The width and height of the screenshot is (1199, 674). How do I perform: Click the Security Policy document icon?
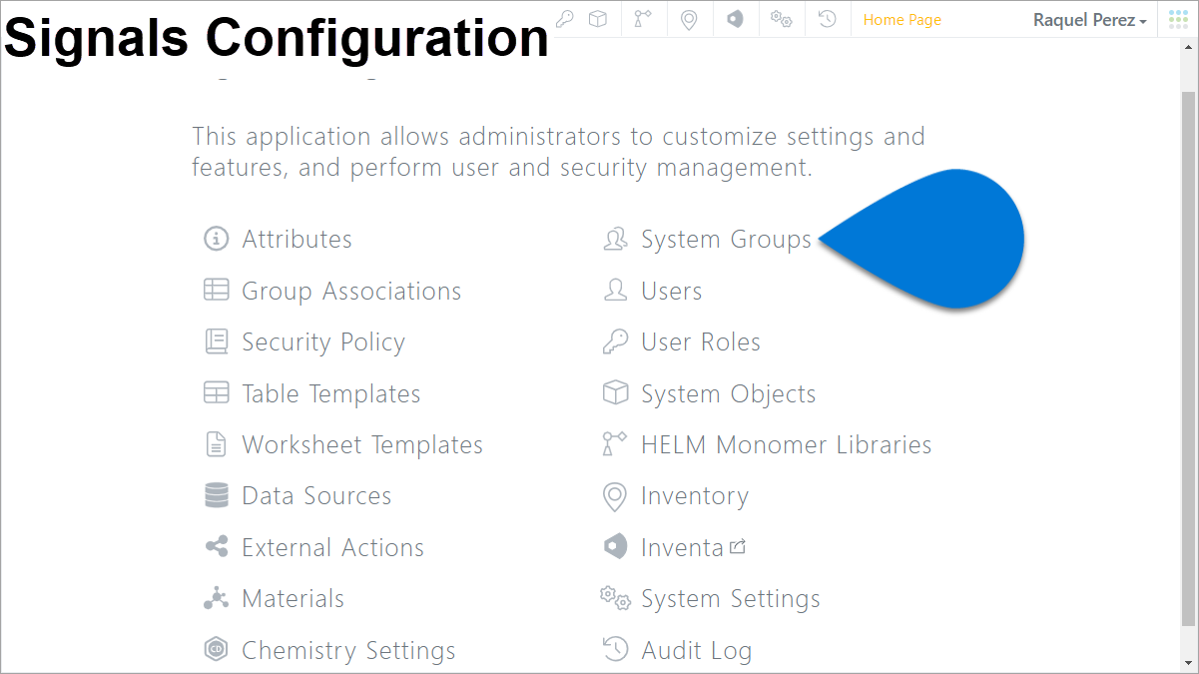(216, 341)
